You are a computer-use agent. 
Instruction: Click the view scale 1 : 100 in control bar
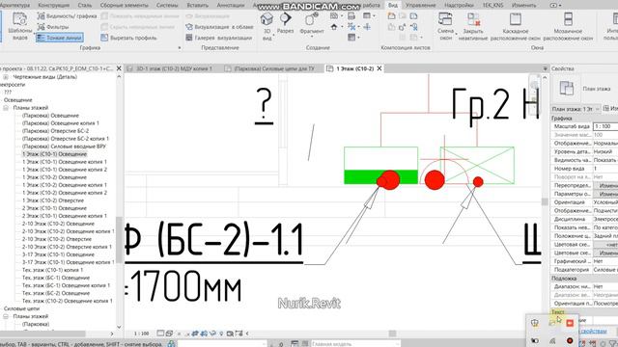[142, 334]
